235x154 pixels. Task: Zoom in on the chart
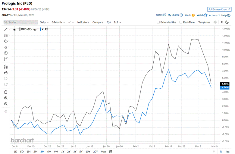tap(6, 98)
